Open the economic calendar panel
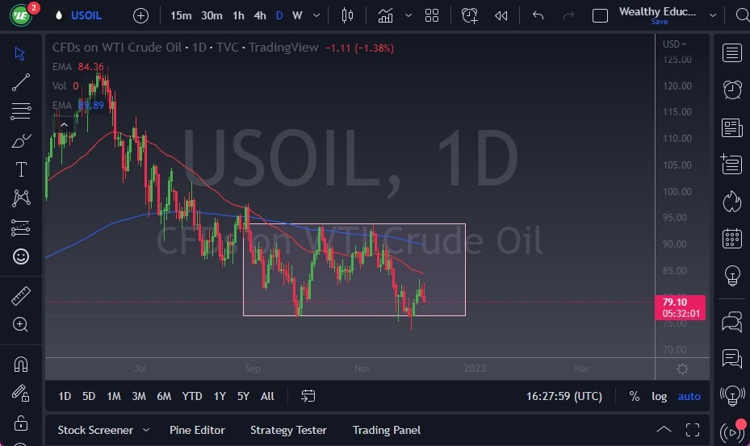This screenshot has height=446, width=750. point(731,239)
